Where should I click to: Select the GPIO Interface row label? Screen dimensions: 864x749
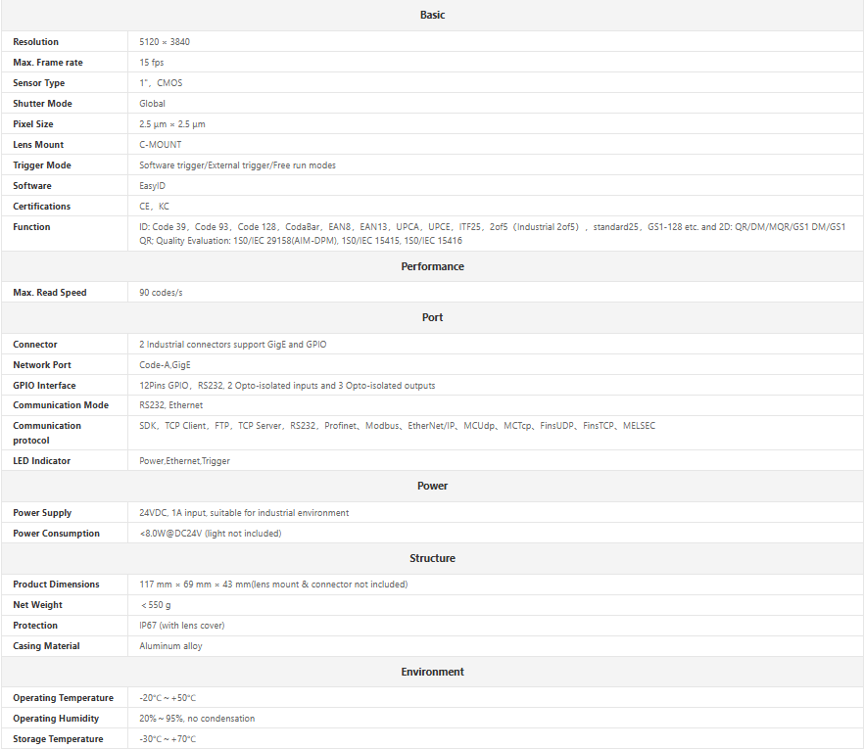click(x=44, y=386)
